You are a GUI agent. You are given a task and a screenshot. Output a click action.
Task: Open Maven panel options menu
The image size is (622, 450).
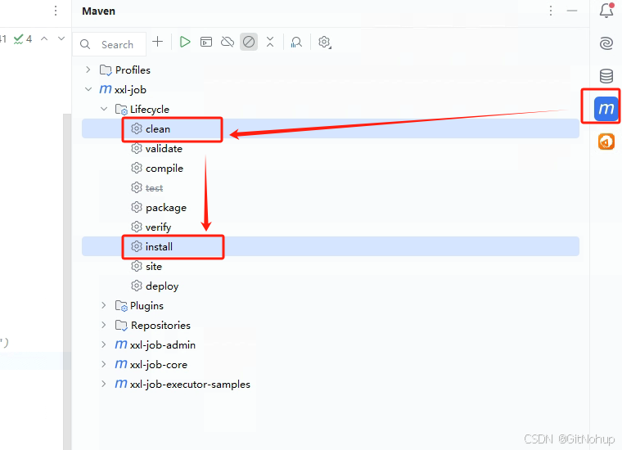[551, 11]
